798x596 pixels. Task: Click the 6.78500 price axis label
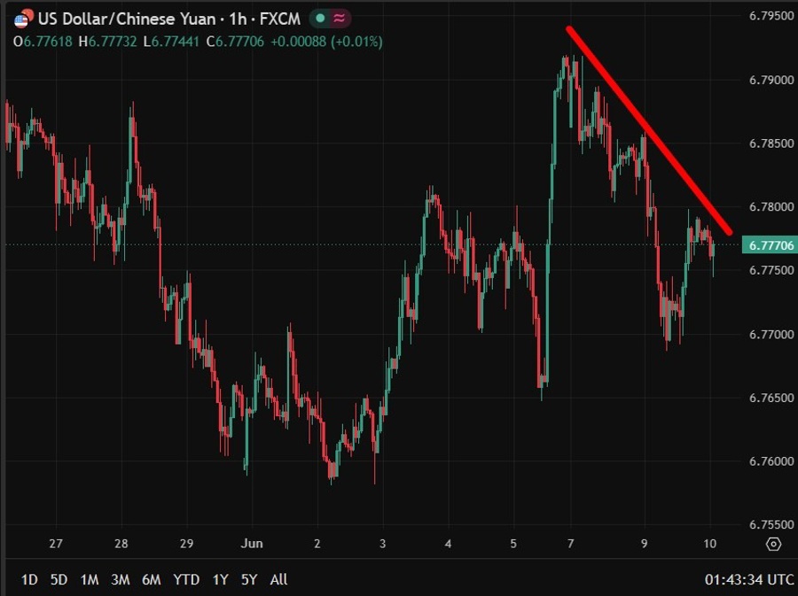coord(771,143)
